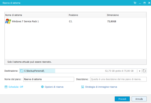The width and height of the screenshot is (151, 103).
Task: Expand the destination path dropdown arrow
Action: click(x=139, y=71)
